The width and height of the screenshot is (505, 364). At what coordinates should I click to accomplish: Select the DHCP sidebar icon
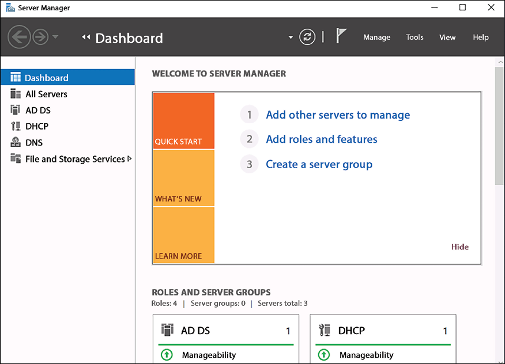pos(16,126)
